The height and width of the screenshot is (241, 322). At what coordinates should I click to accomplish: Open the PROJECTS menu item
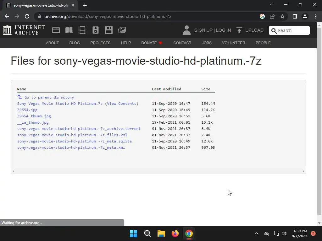click(100, 43)
